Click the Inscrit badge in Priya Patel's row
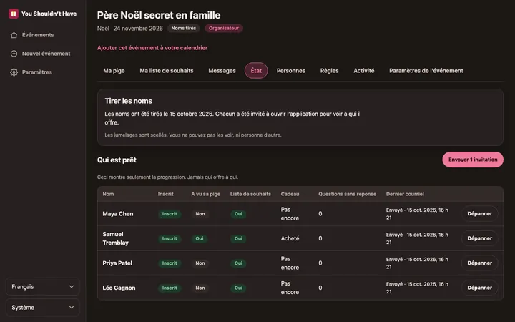This screenshot has width=515, height=322. [170, 263]
